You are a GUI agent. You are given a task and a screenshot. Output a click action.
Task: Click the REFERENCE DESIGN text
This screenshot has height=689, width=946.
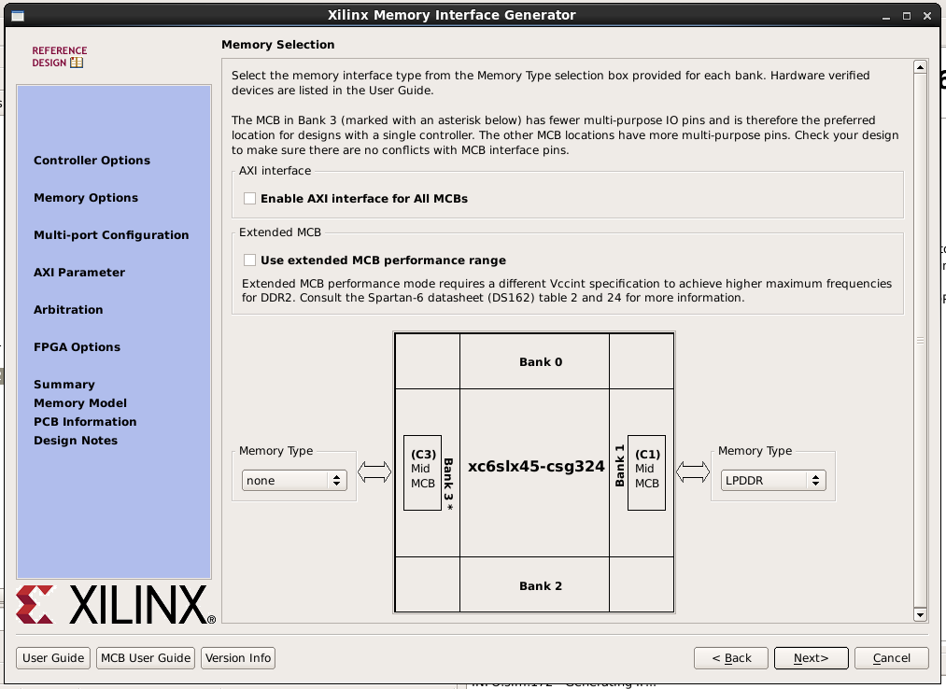[60, 56]
